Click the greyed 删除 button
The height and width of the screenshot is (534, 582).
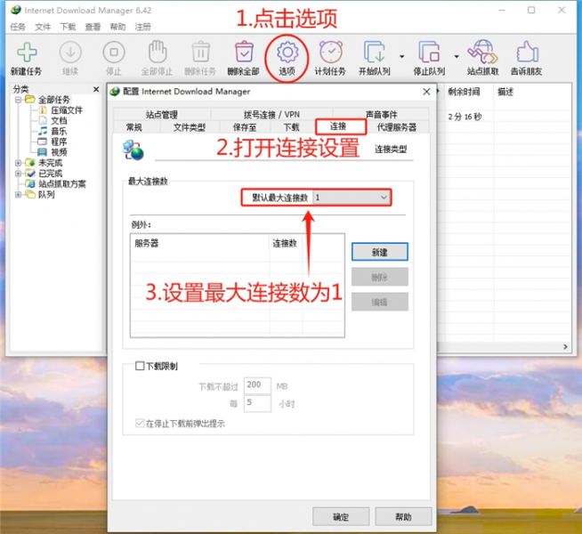pos(380,277)
